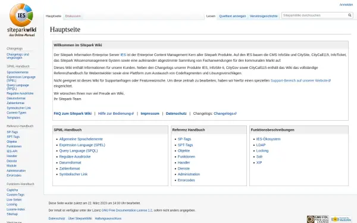Open Allgemeine Sprachelemente in SPML-Handbuch box
The width and height of the screenshot is (357, 223).
coord(81,139)
